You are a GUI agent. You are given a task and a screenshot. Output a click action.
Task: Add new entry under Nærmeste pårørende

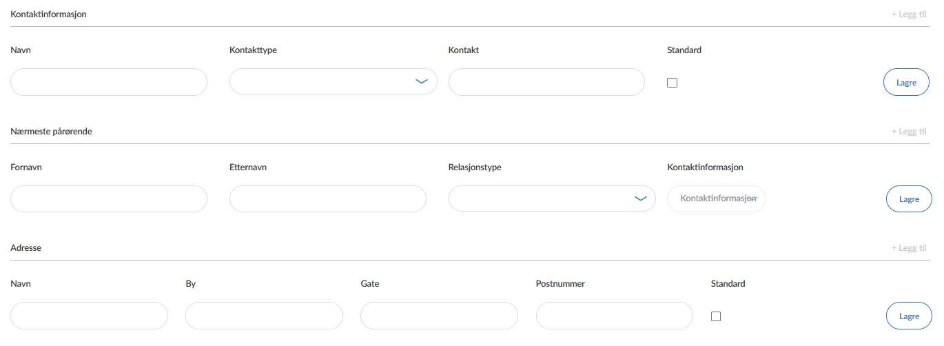908,131
